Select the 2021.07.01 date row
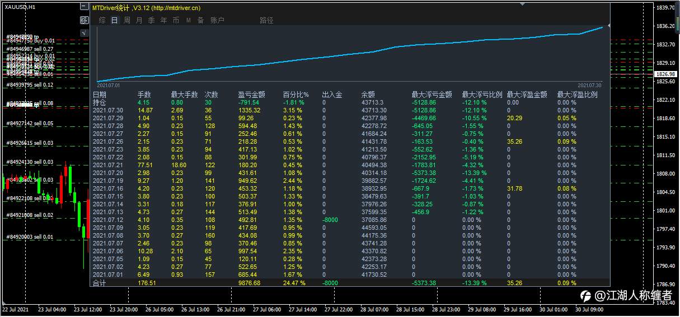Viewport: 680px width, 317px height. 107,275
